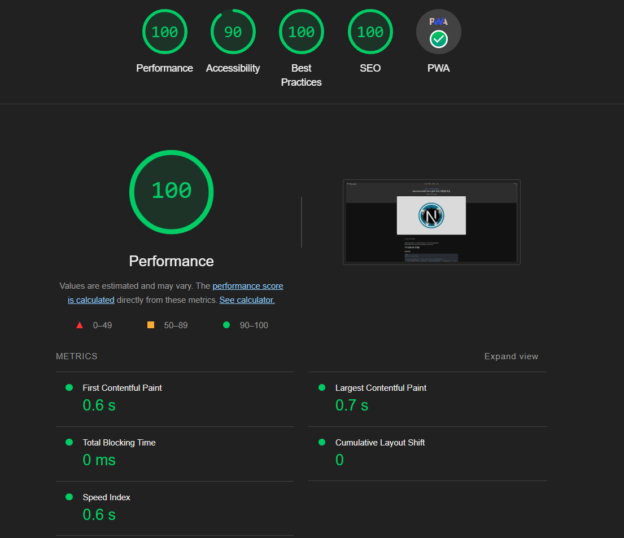Jump to the Accessibility label under gauge
This screenshot has height=538, width=624.
click(x=233, y=68)
